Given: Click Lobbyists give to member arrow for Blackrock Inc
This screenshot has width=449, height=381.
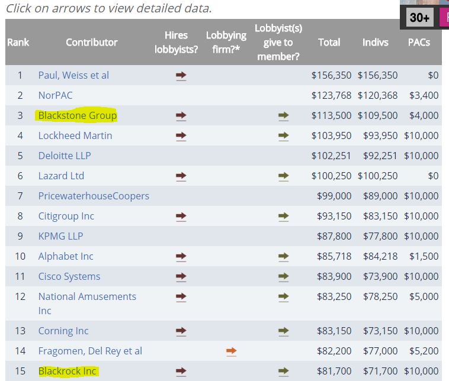Looking at the screenshot, I should (x=284, y=372).
